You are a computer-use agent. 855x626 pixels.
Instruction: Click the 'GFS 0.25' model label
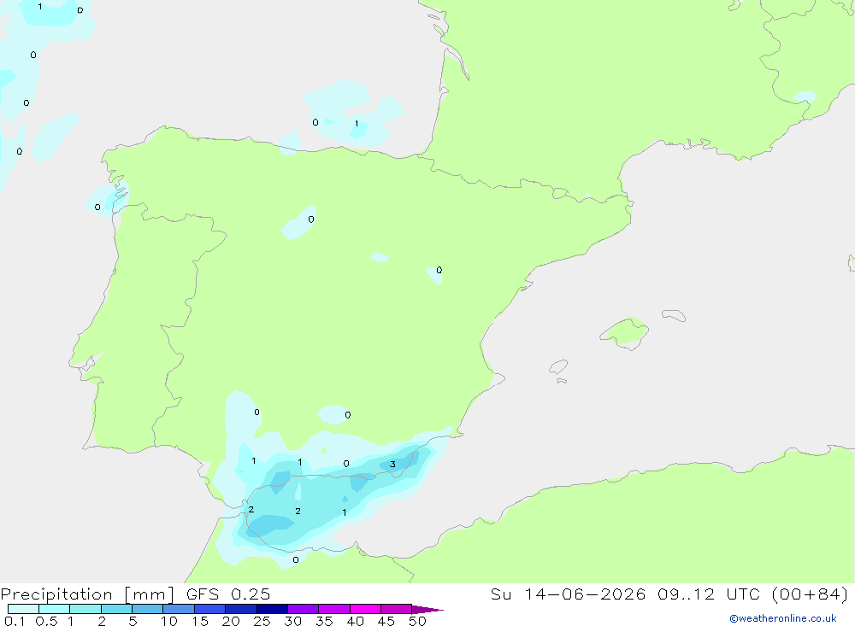pos(228,594)
